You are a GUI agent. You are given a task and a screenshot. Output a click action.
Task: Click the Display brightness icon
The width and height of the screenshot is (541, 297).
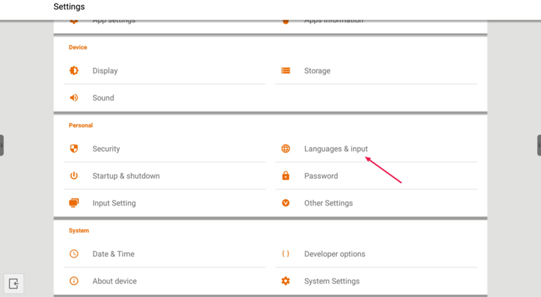click(x=74, y=70)
